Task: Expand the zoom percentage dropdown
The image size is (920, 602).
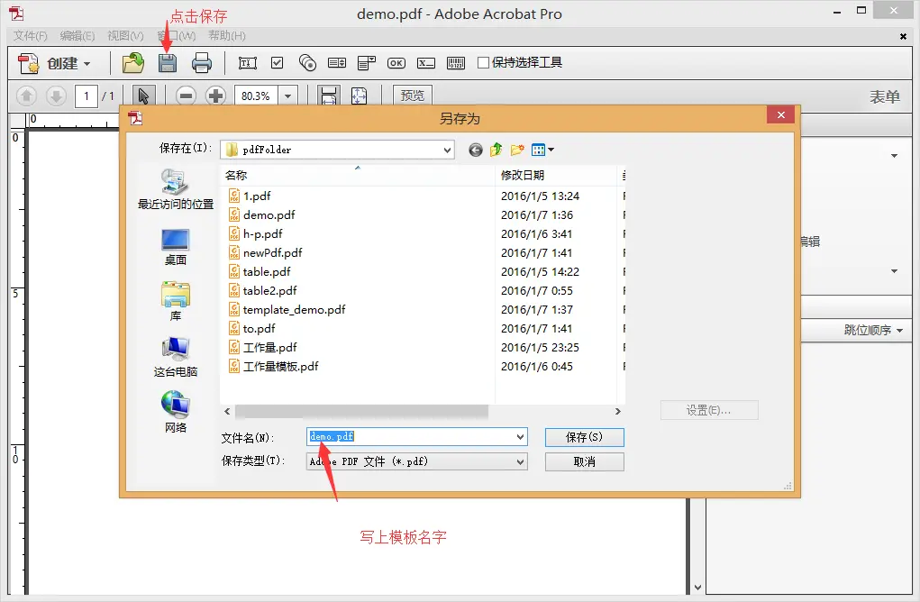Action: point(288,96)
